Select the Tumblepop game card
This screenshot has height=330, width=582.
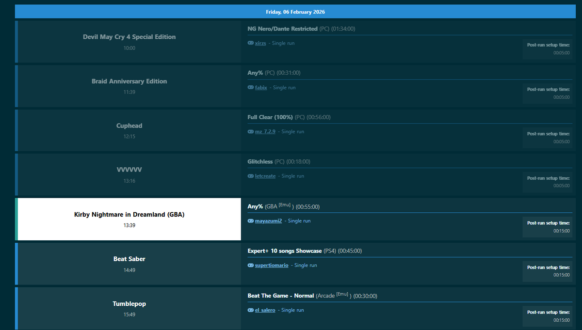pyautogui.click(x=128, y=308)
